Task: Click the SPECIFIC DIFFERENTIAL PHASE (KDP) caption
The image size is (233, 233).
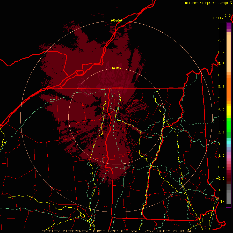Action: coord(81,231)
